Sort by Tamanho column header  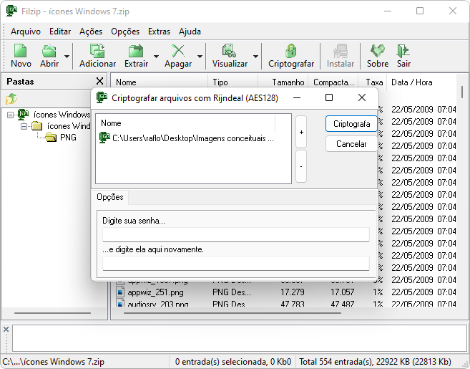(x=283, y=82)
